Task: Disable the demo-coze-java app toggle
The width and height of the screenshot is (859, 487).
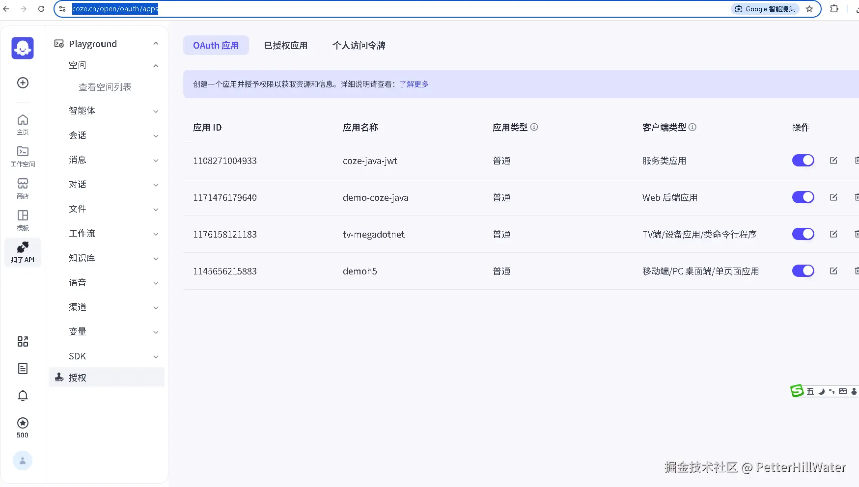Action: (803, 197)
